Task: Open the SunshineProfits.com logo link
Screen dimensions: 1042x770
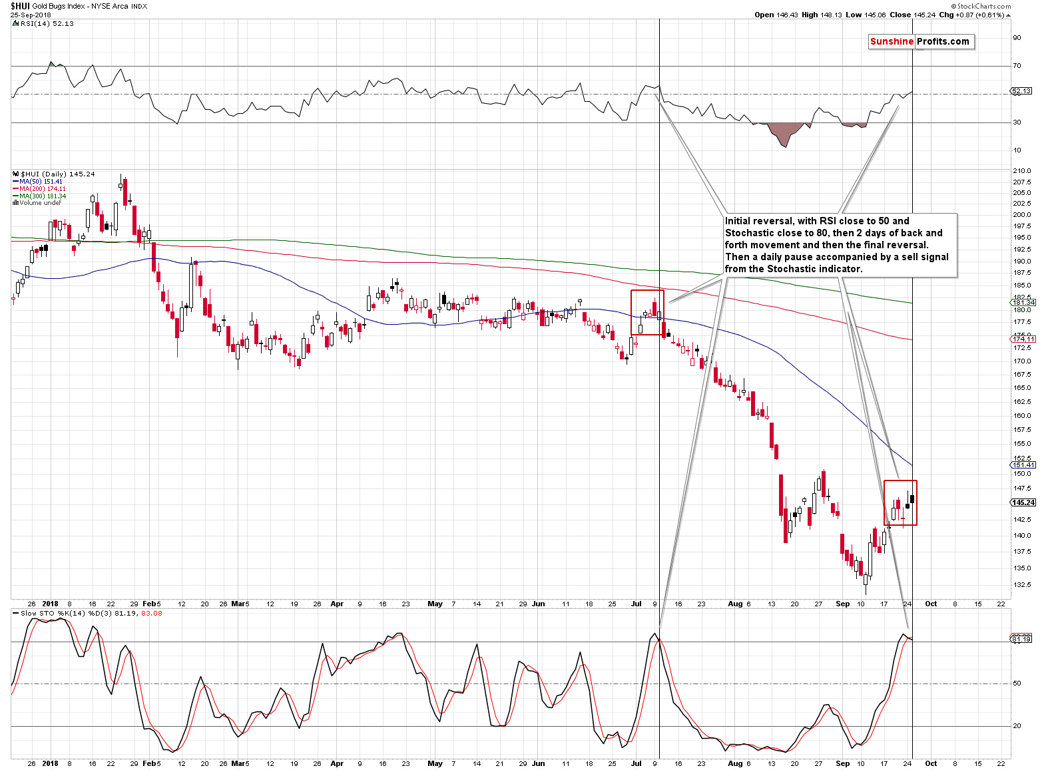Action: (x=919, y=41)
